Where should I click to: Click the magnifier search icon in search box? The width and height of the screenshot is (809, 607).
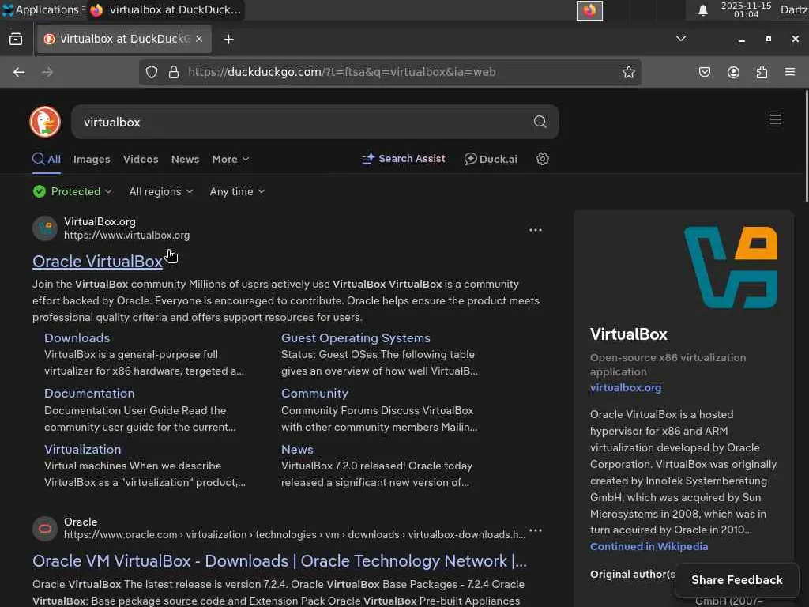pos(540,122)
